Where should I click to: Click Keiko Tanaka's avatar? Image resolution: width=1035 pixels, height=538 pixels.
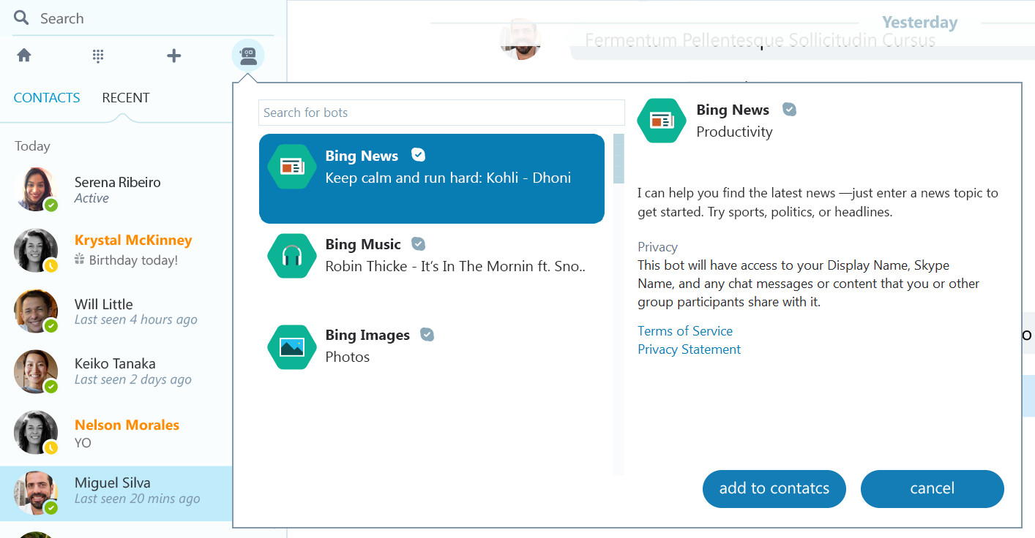[x=36, y=371]
